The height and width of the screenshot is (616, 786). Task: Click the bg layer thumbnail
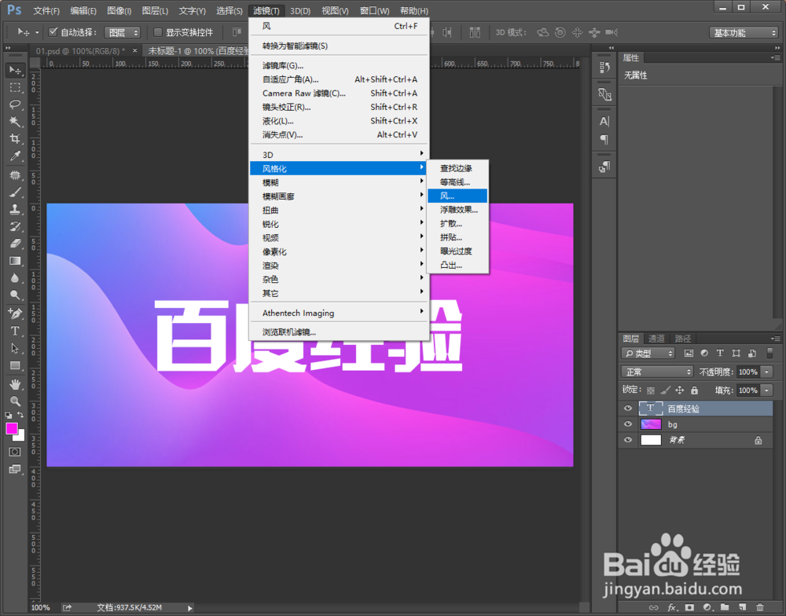(x=651, y=424)
